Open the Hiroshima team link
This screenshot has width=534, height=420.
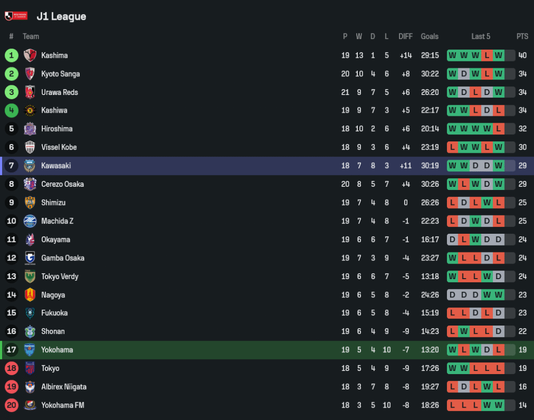[57, 129]
